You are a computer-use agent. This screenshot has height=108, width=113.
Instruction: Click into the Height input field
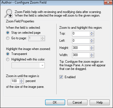click(x=81, y=48)
